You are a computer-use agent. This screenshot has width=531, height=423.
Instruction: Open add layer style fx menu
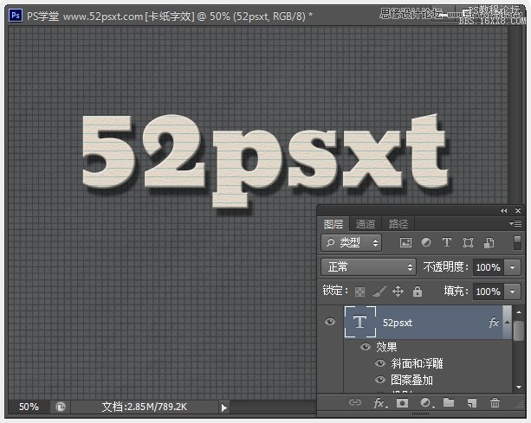pos(380,403)
